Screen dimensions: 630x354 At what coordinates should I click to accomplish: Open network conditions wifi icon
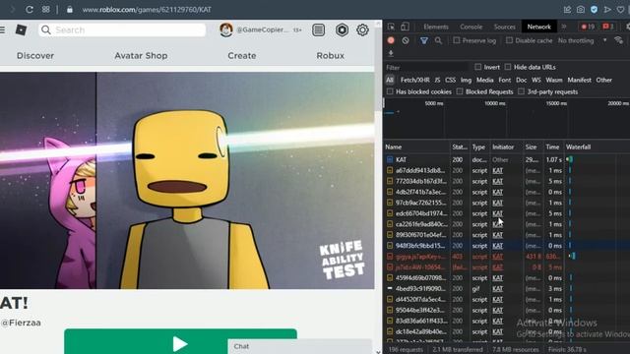pos(619,40)
